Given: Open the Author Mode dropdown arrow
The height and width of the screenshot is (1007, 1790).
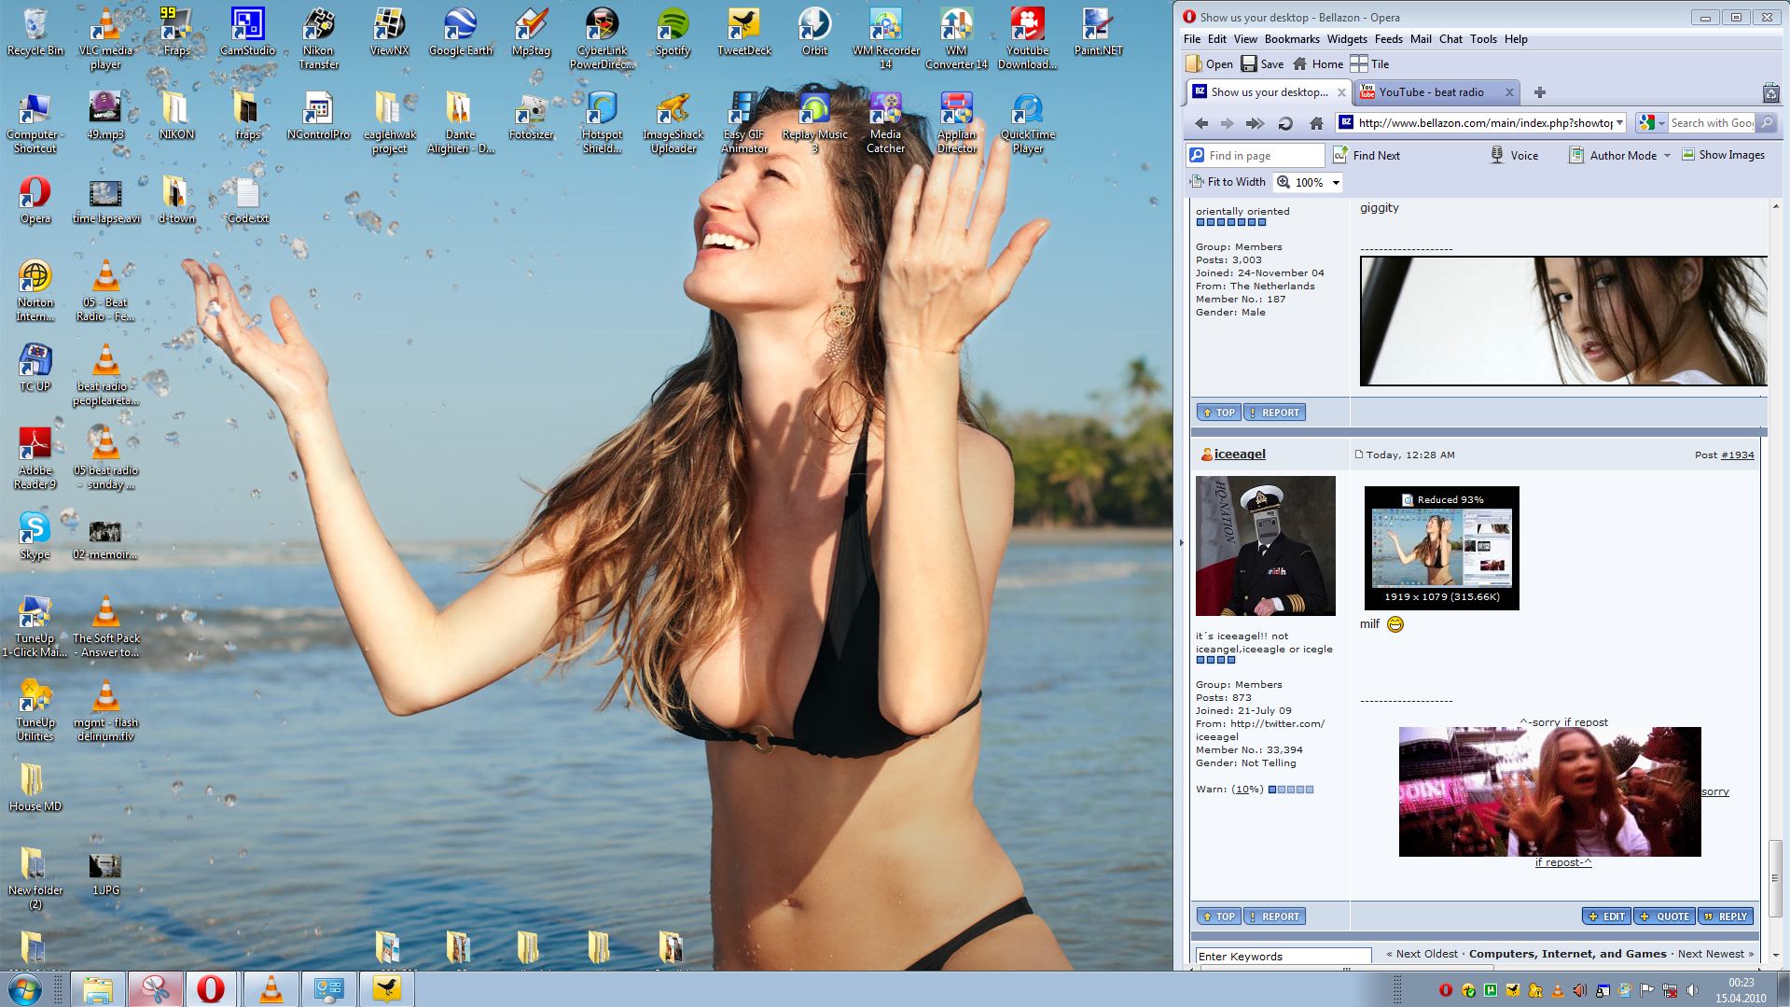Looking at the screenshot, I should [x=1667, y=156].
